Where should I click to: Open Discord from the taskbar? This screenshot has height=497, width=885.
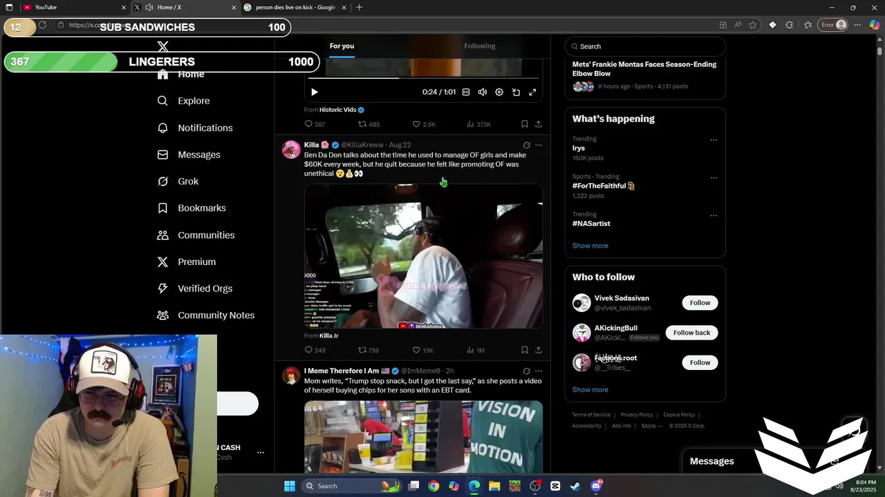click(x=596, y=486)
